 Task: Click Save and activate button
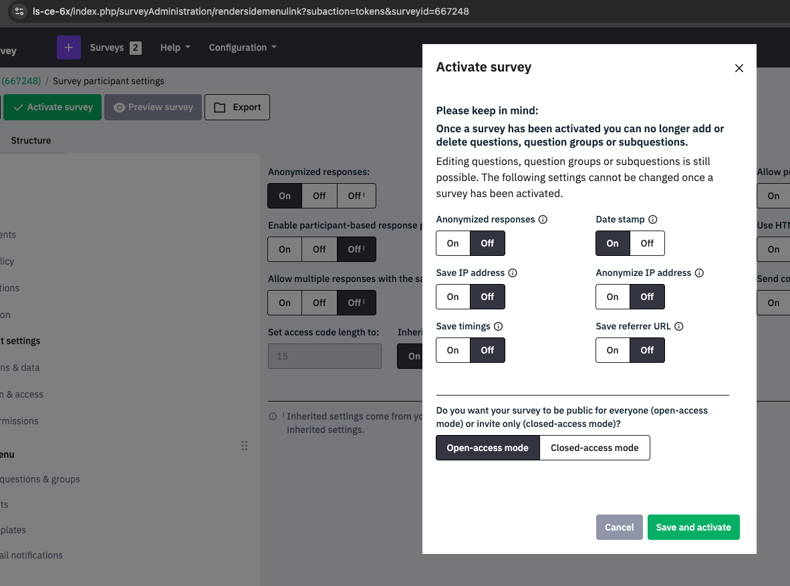(693, 527)
